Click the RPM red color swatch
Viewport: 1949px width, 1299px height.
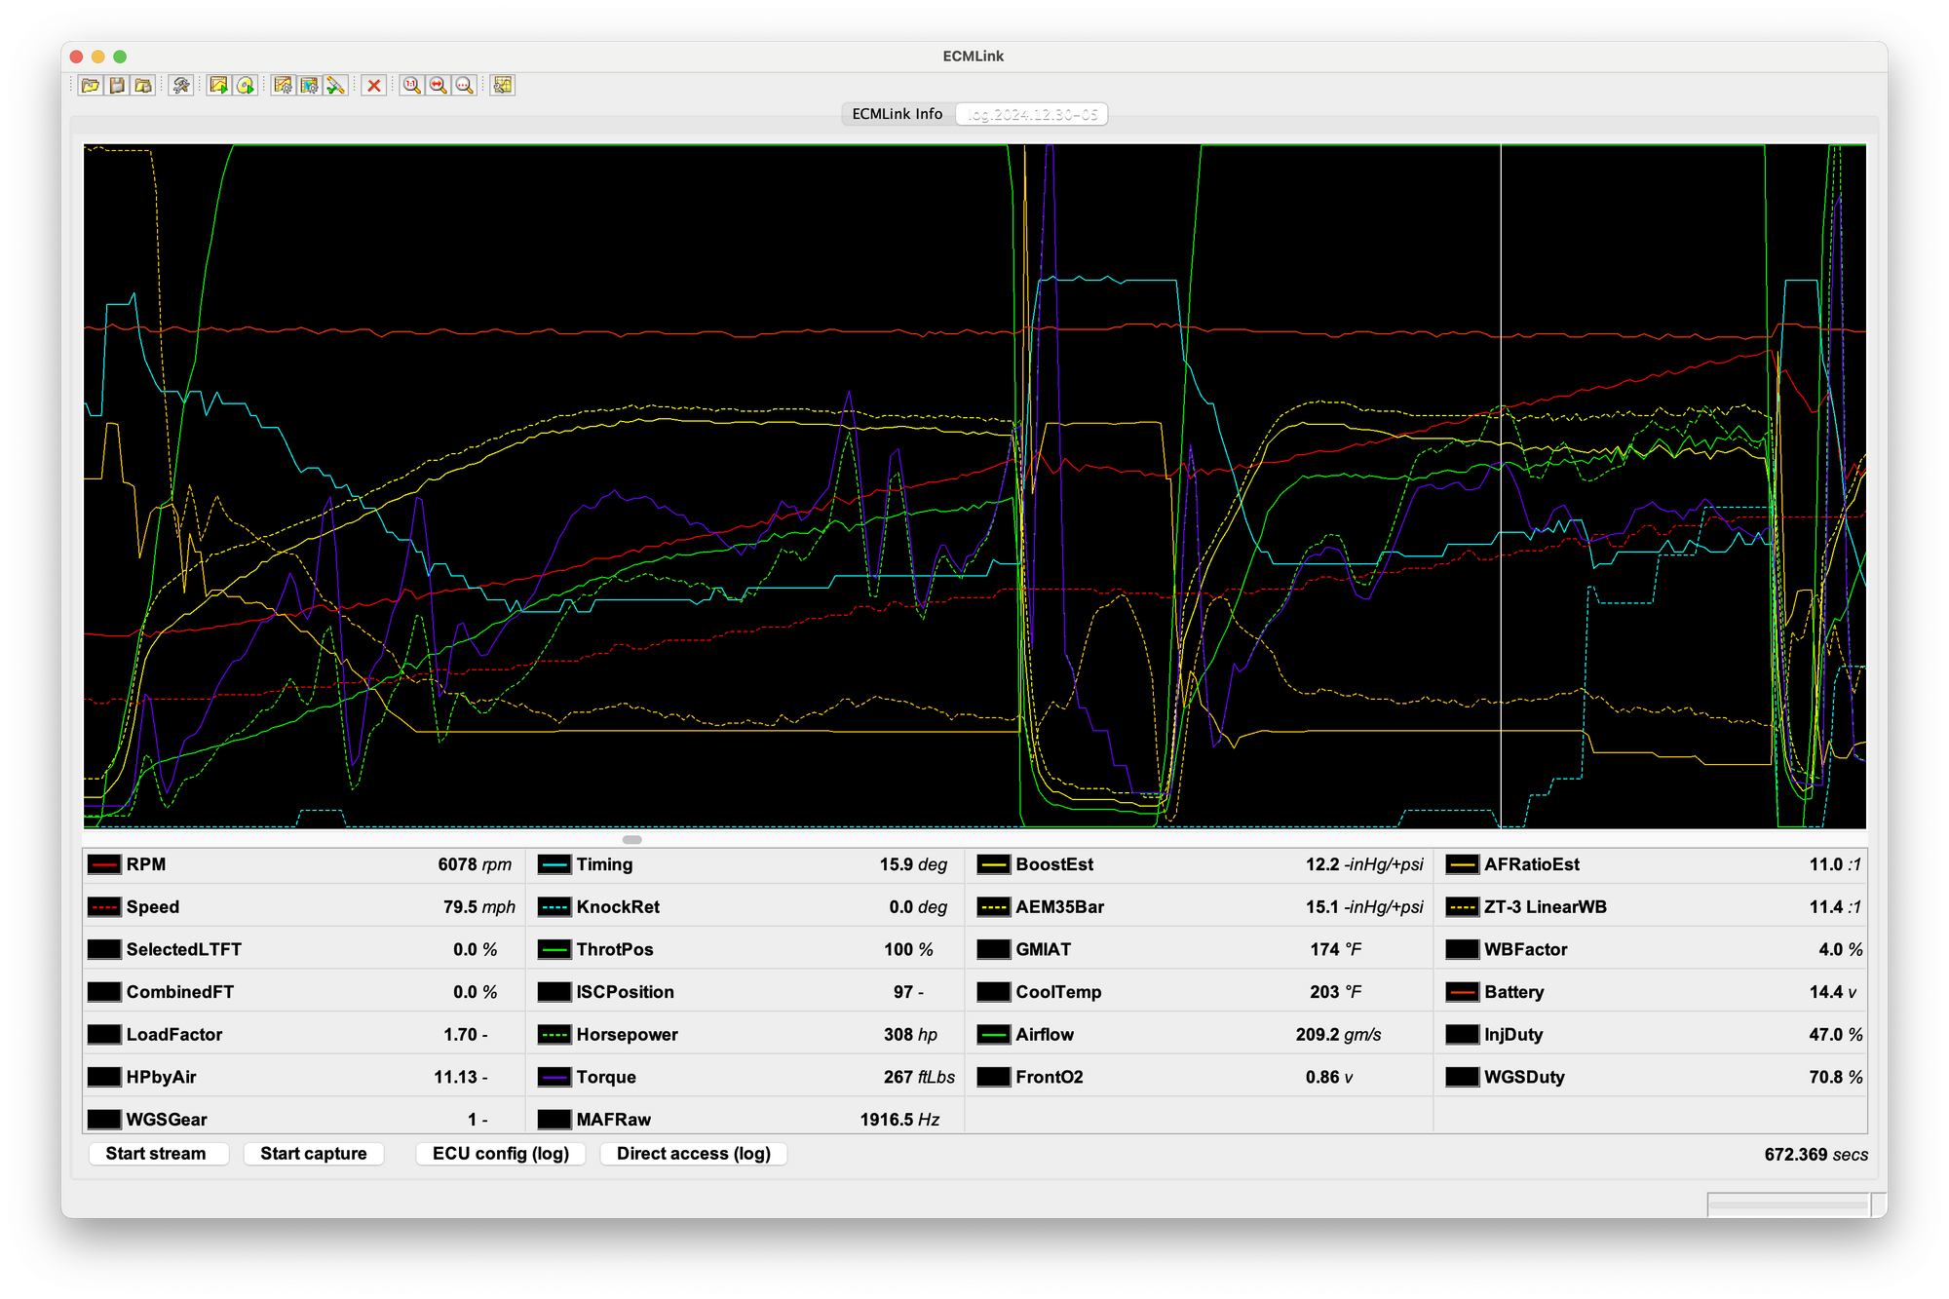click(x=104, y=864)
